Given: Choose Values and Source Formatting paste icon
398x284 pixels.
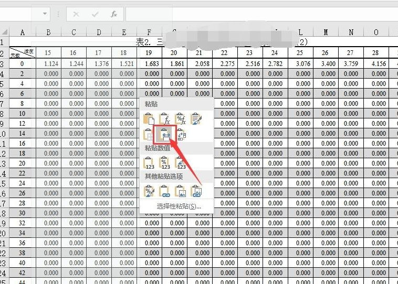Looking at the screenshot, I should 180,162.
